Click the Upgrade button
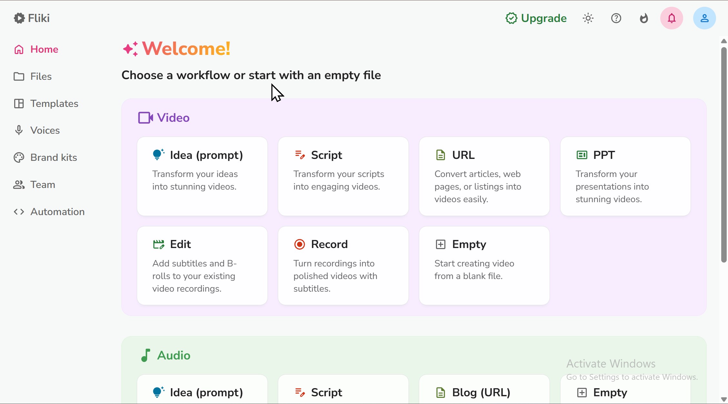The image size is (728, 404). click(536, 18)
